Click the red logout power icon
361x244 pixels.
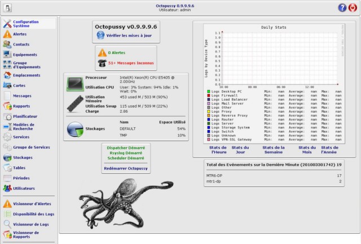[353, 7]
